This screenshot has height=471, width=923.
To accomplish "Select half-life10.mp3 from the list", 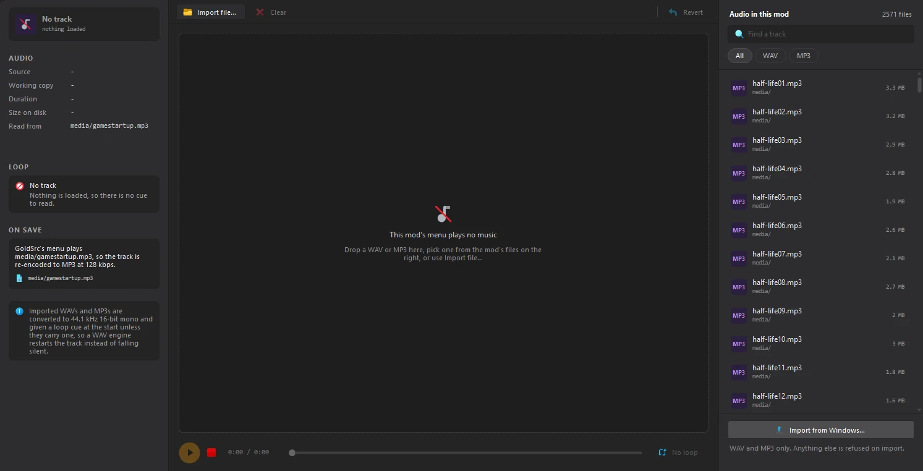I will tap(817, 344).
